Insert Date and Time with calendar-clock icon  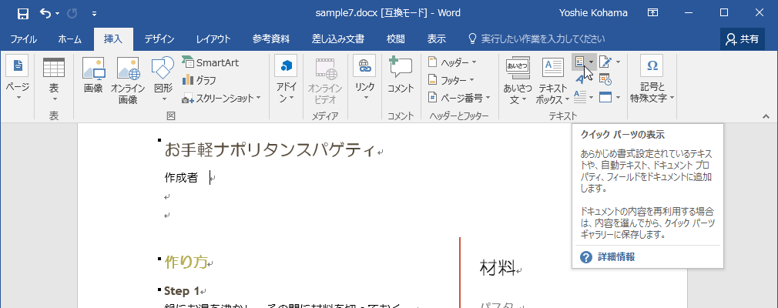605,79
